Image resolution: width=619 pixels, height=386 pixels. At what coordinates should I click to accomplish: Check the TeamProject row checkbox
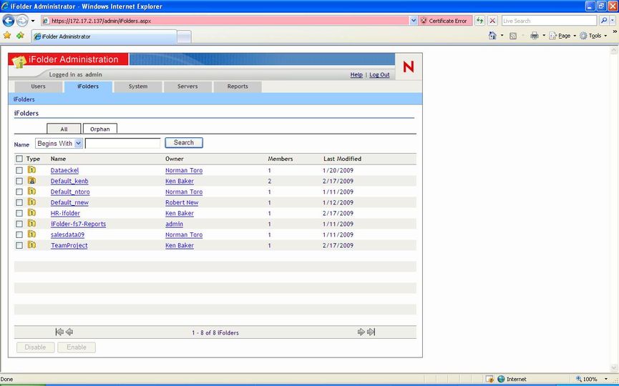pos(19,245)
